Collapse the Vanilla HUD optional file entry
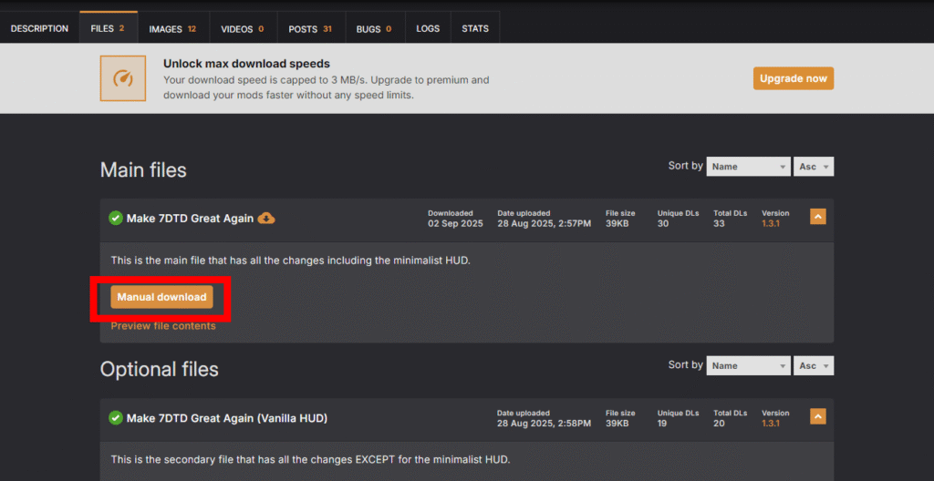This screenshot has height=481, width=934. 818,416
